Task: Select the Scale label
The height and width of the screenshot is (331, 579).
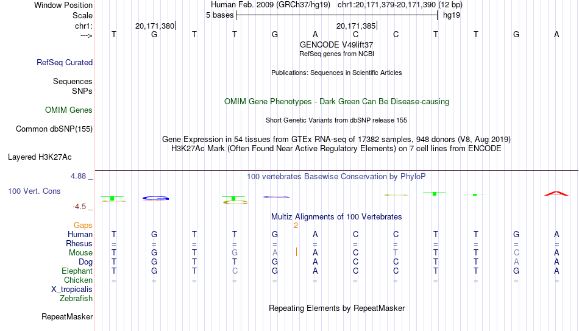Action: [82, 15]
